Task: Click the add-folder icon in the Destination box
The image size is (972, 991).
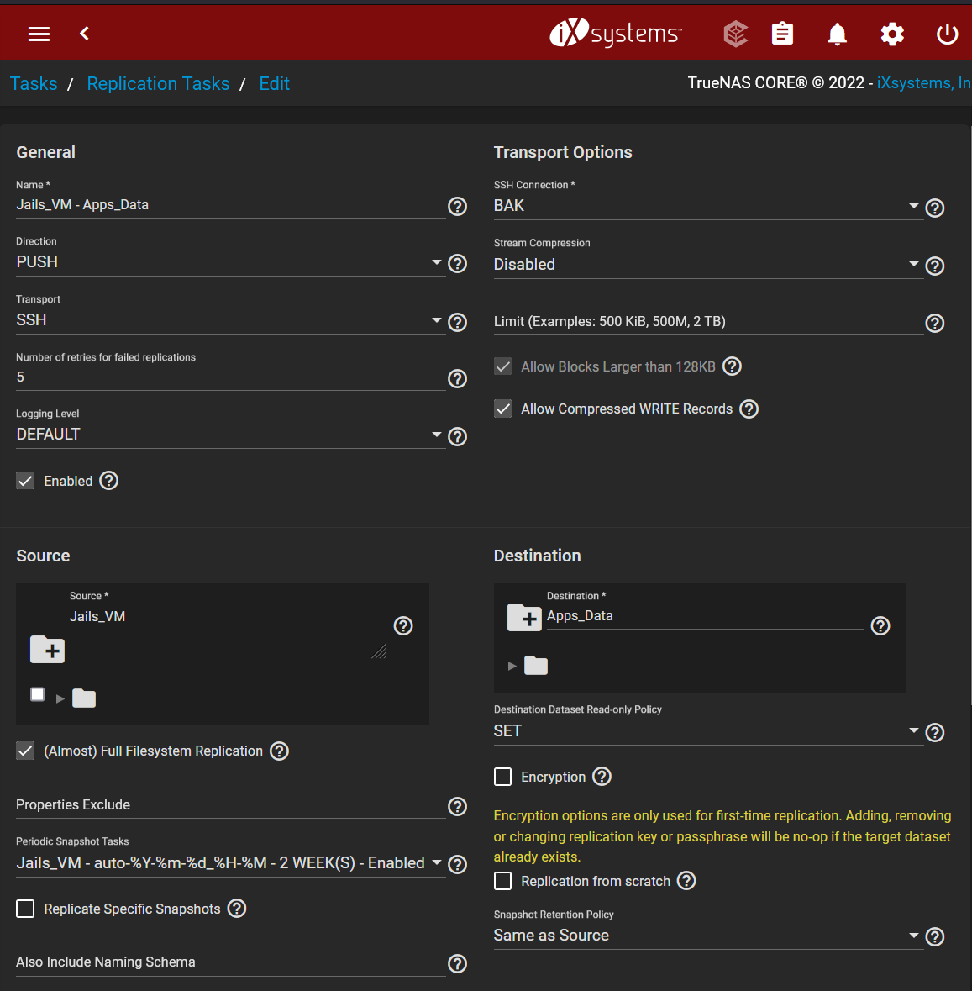Action: point(524,618)
